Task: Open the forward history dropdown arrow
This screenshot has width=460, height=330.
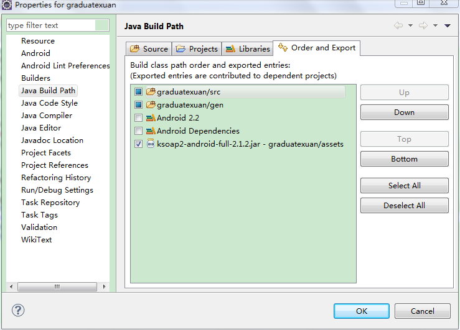Action: (435, 25)
